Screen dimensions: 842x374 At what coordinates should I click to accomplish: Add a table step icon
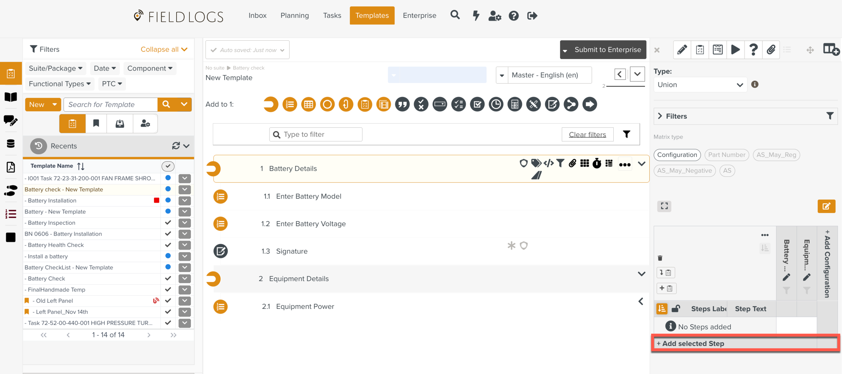(308, 105)
